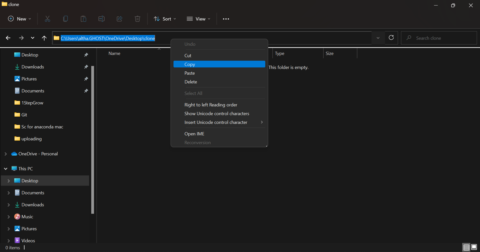Switch to large thumbnails view icon
480x252 pixels.
(x=474, y=247)
